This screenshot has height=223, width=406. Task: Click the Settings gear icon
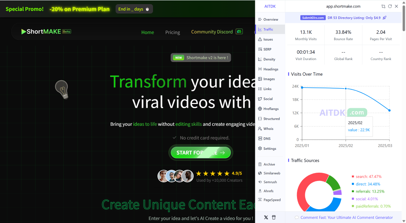point(260,149)
